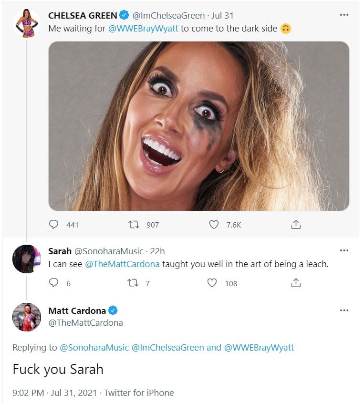This screenshot has width=364, height=404.
Task: Like Sarah's reply tweet
Action: [x=212, y=283]
